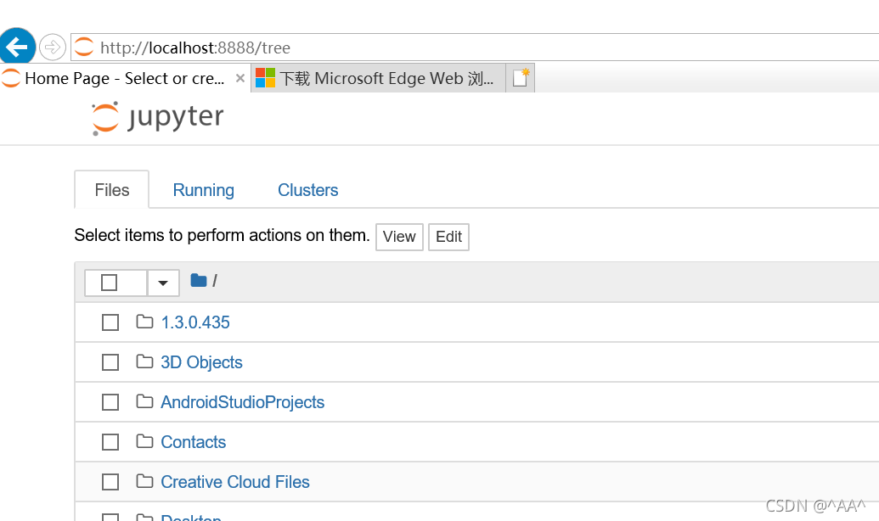Click folder icon beside 3D Objects

pyautogui.click(x=144, y=361)
